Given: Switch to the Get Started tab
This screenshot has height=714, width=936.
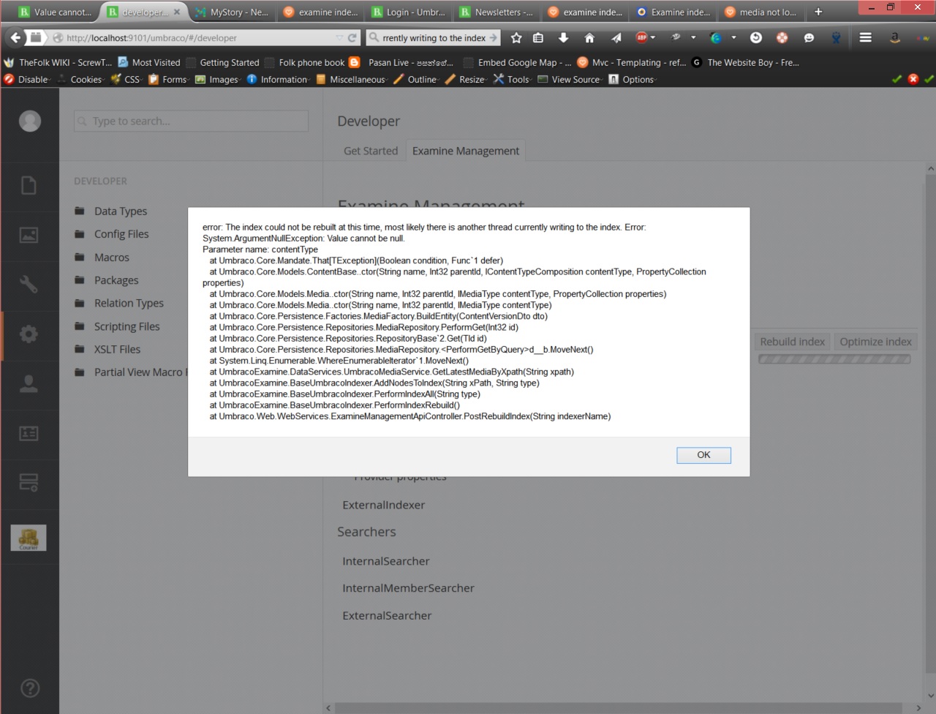Looking at the screenshot, I should click(371, 151).
